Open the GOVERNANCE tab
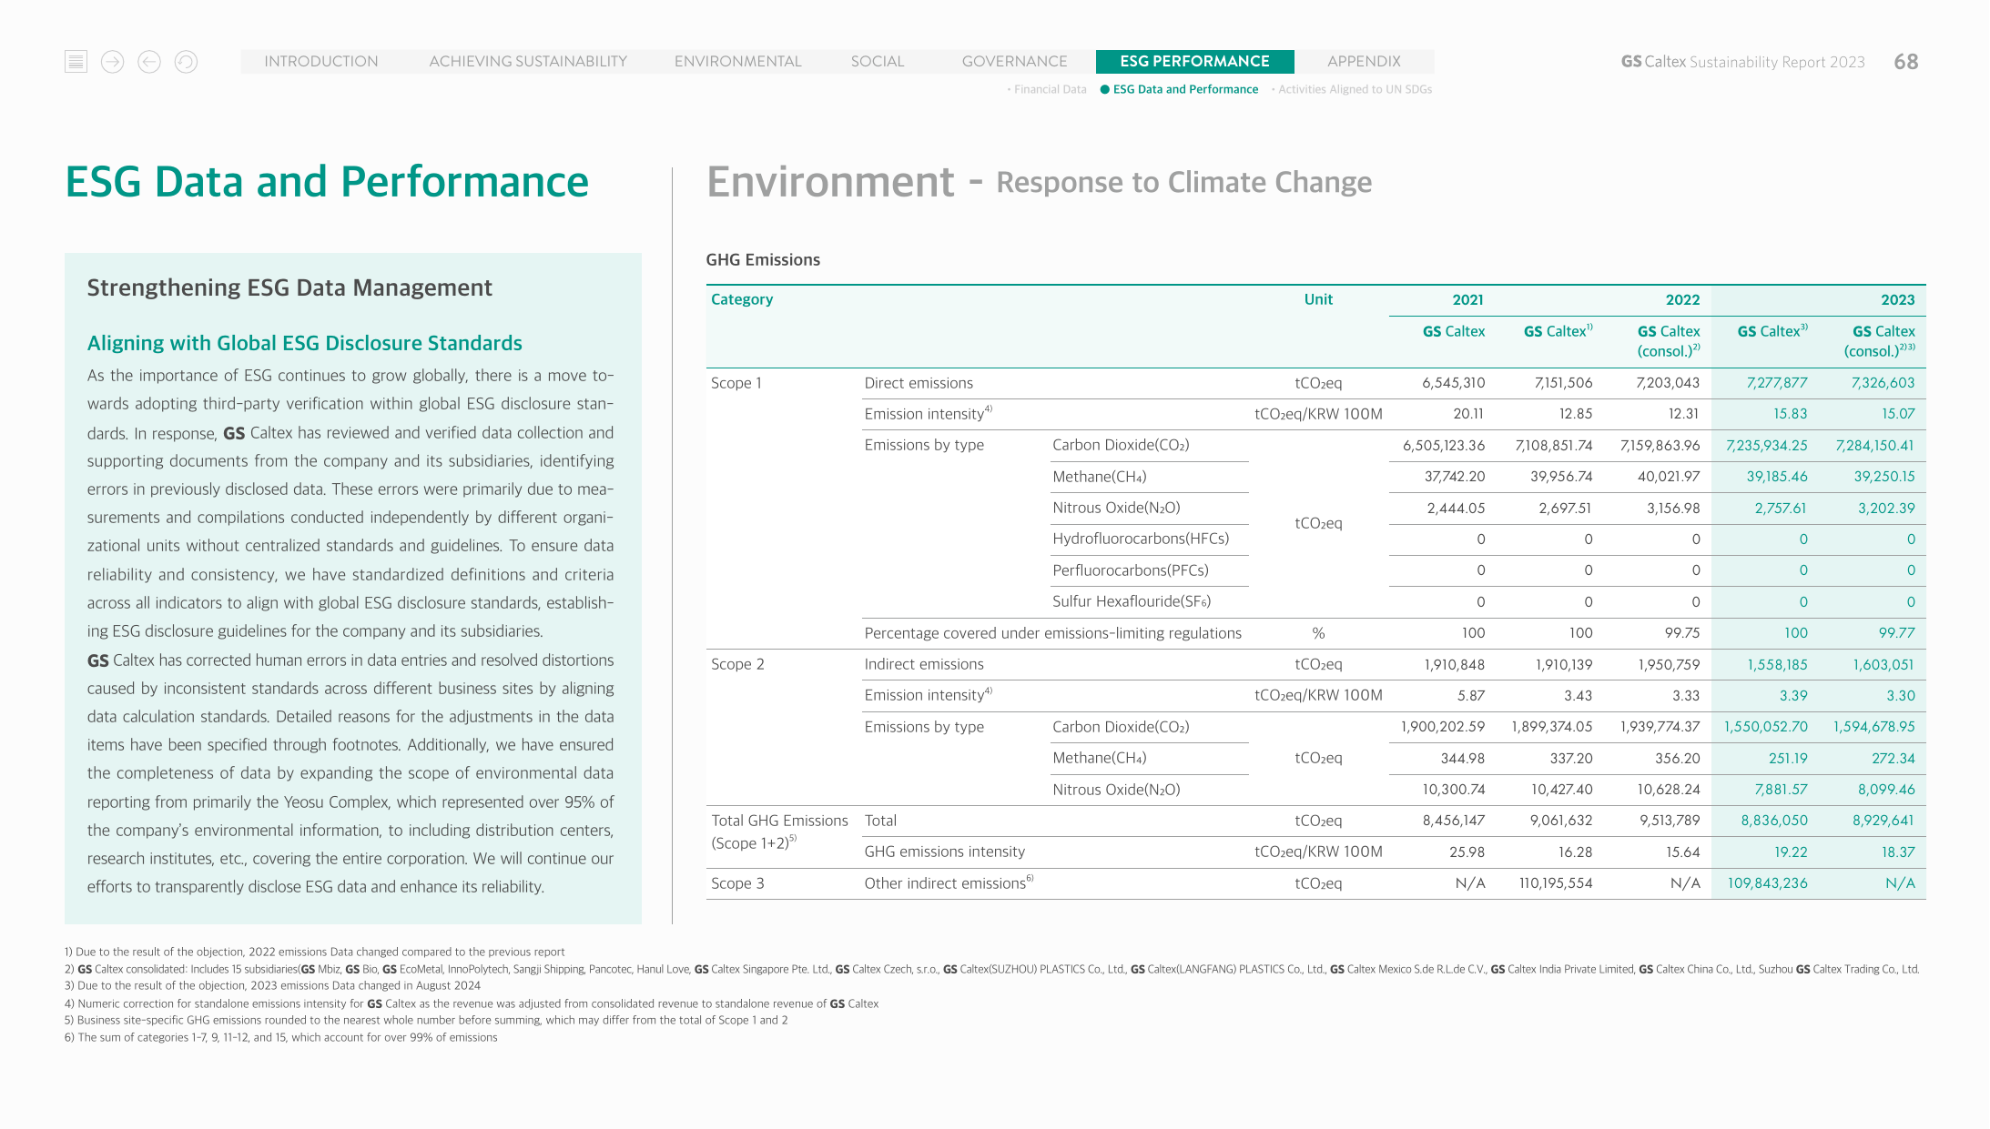Viewport: 1990px width, 1129px height. [1014, 61]
